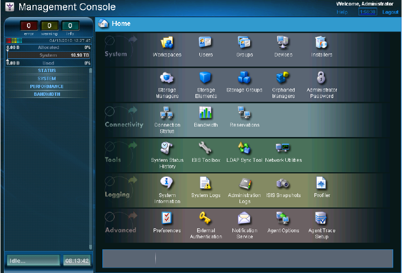Open Preferences
The image size is (402, 273).
tap(167, 219)
